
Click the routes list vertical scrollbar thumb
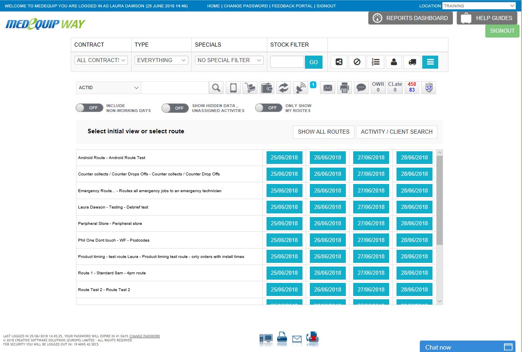pyautogui.click(x=439, y=200)
